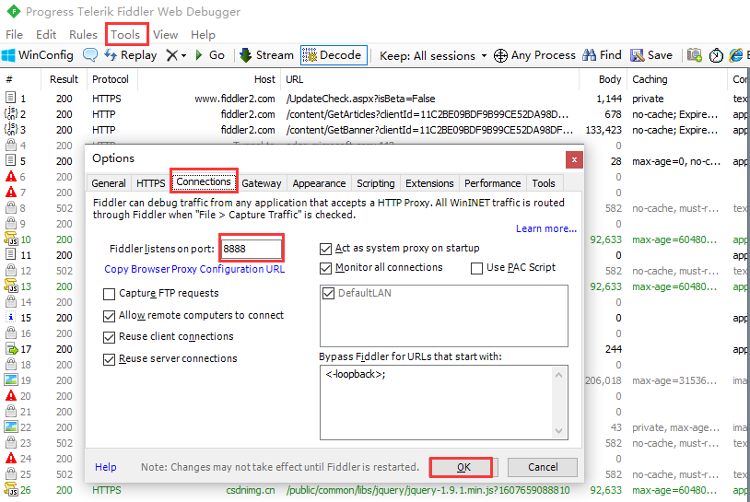Replay the selected sessions
Viewport: 750px width, 502px height.
[131, 55]
